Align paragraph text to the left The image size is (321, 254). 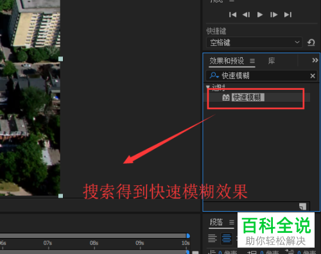point(213,238)
